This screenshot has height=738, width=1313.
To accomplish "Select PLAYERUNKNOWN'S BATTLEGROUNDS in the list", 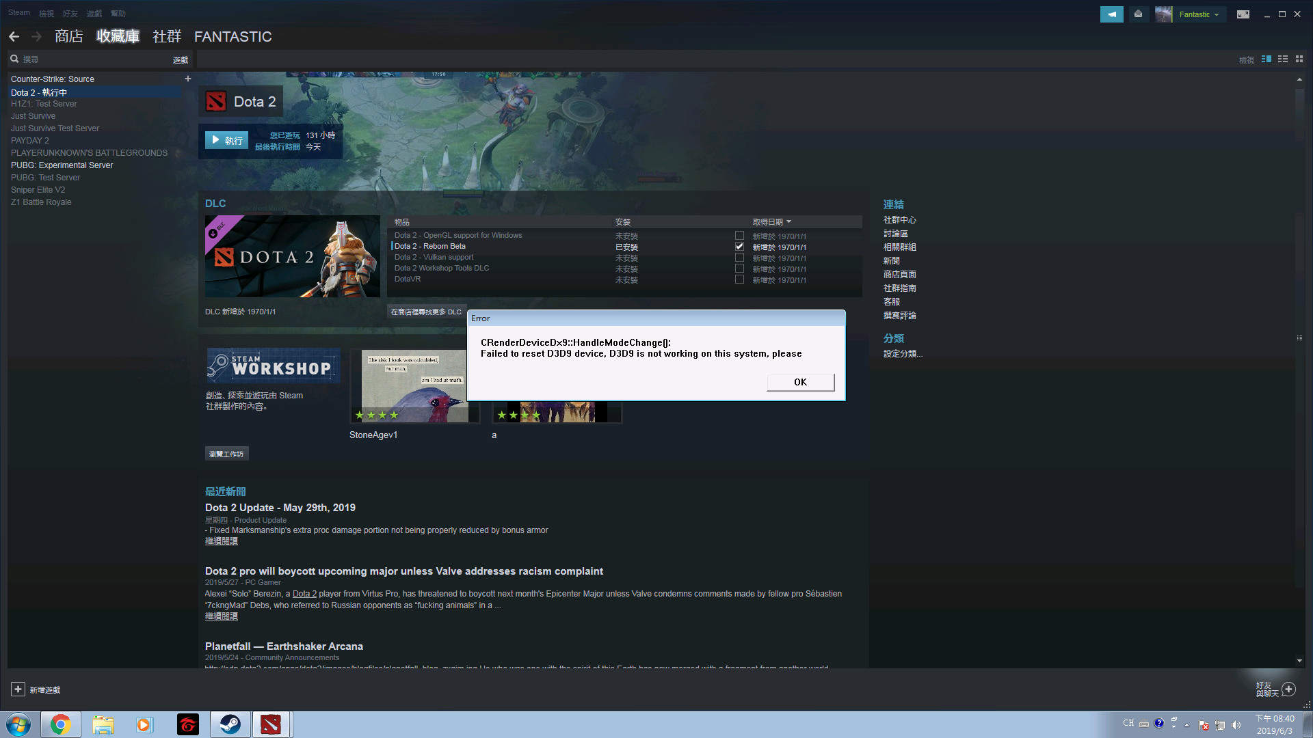I will point(89,153).
